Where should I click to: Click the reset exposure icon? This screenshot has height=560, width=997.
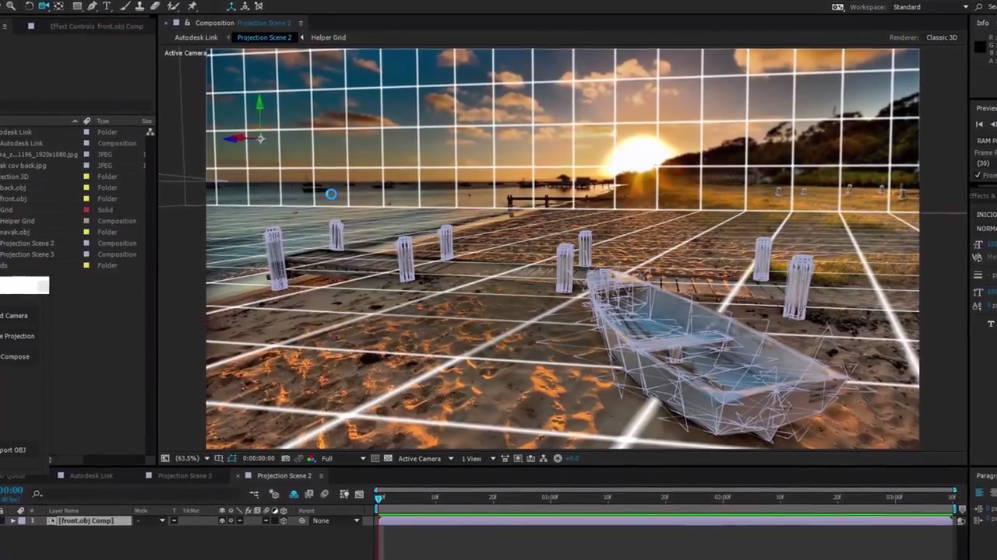click(x=558, y=458)
